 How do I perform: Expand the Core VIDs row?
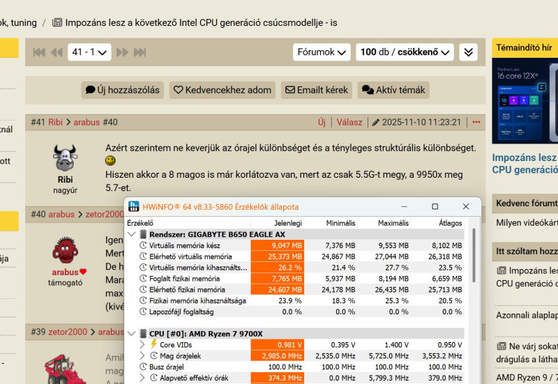pyautogui.click(x=142, y=344)
